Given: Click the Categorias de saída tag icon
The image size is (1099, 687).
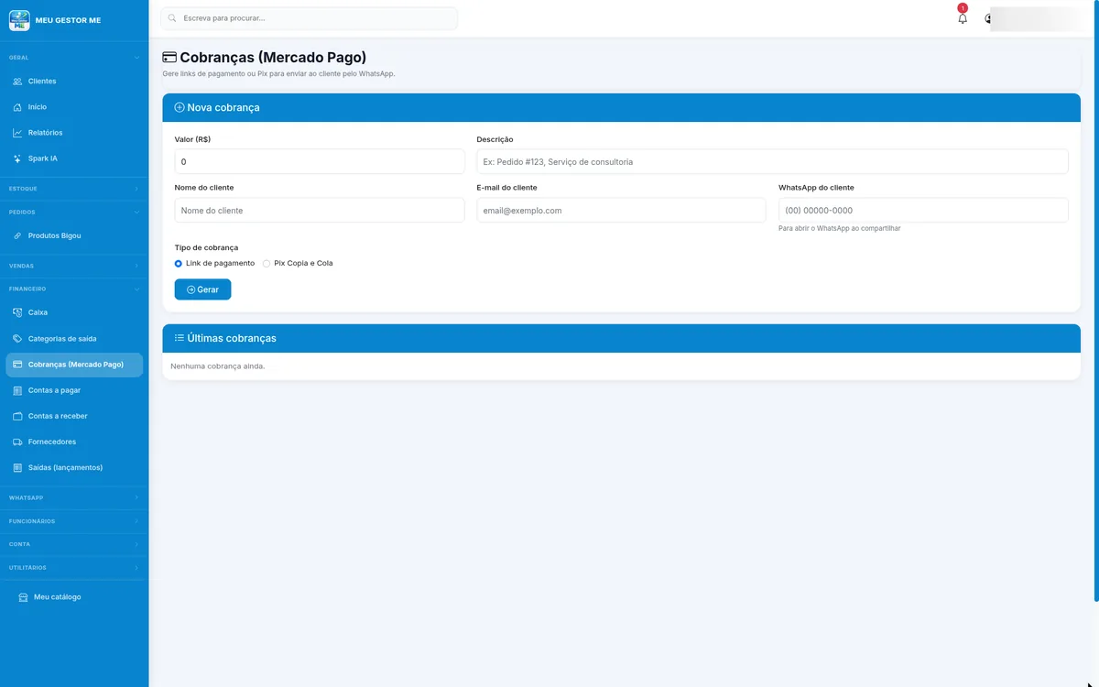Looking at the screenshot, I should pos(17,339).
